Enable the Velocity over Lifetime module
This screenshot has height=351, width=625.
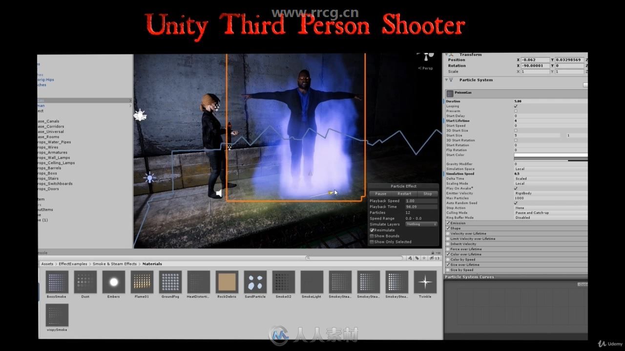448,234
